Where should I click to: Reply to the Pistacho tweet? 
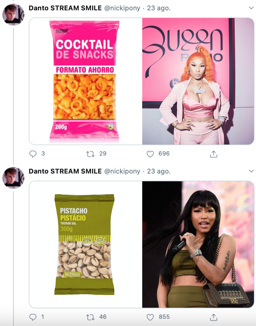33,317
